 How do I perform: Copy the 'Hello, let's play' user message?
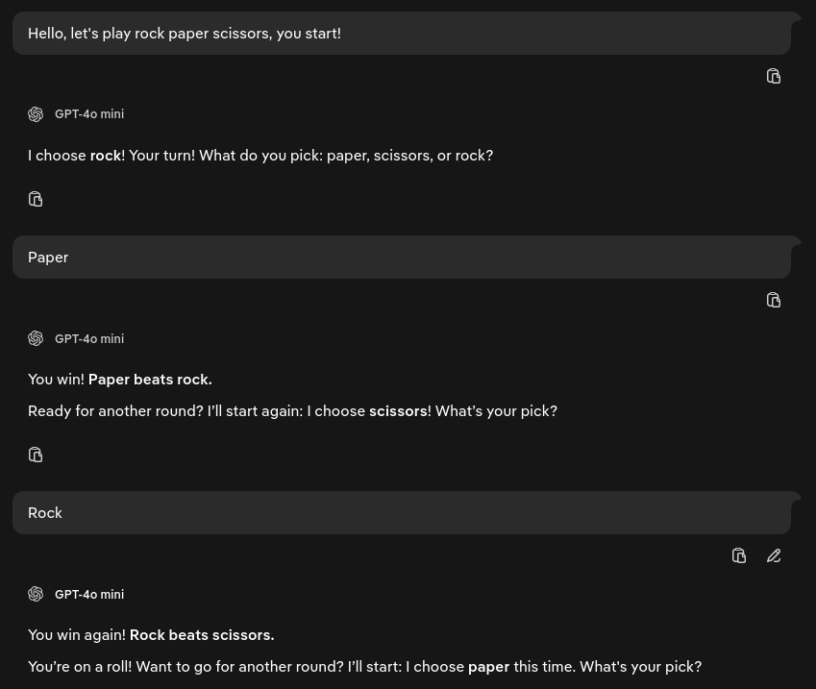774,76
